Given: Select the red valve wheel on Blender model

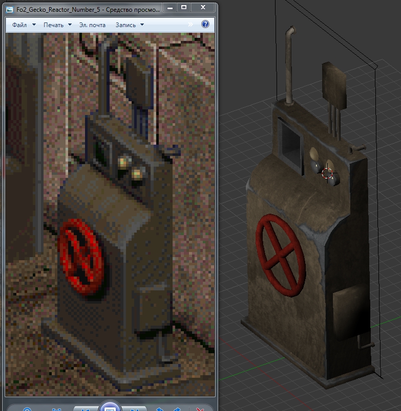Looking at the screenshot, I should click(281, 256).
